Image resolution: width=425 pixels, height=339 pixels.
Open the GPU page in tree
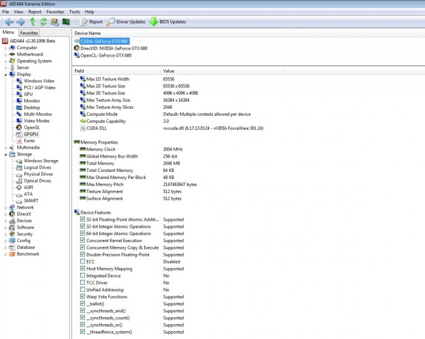(x=28, y=94)
